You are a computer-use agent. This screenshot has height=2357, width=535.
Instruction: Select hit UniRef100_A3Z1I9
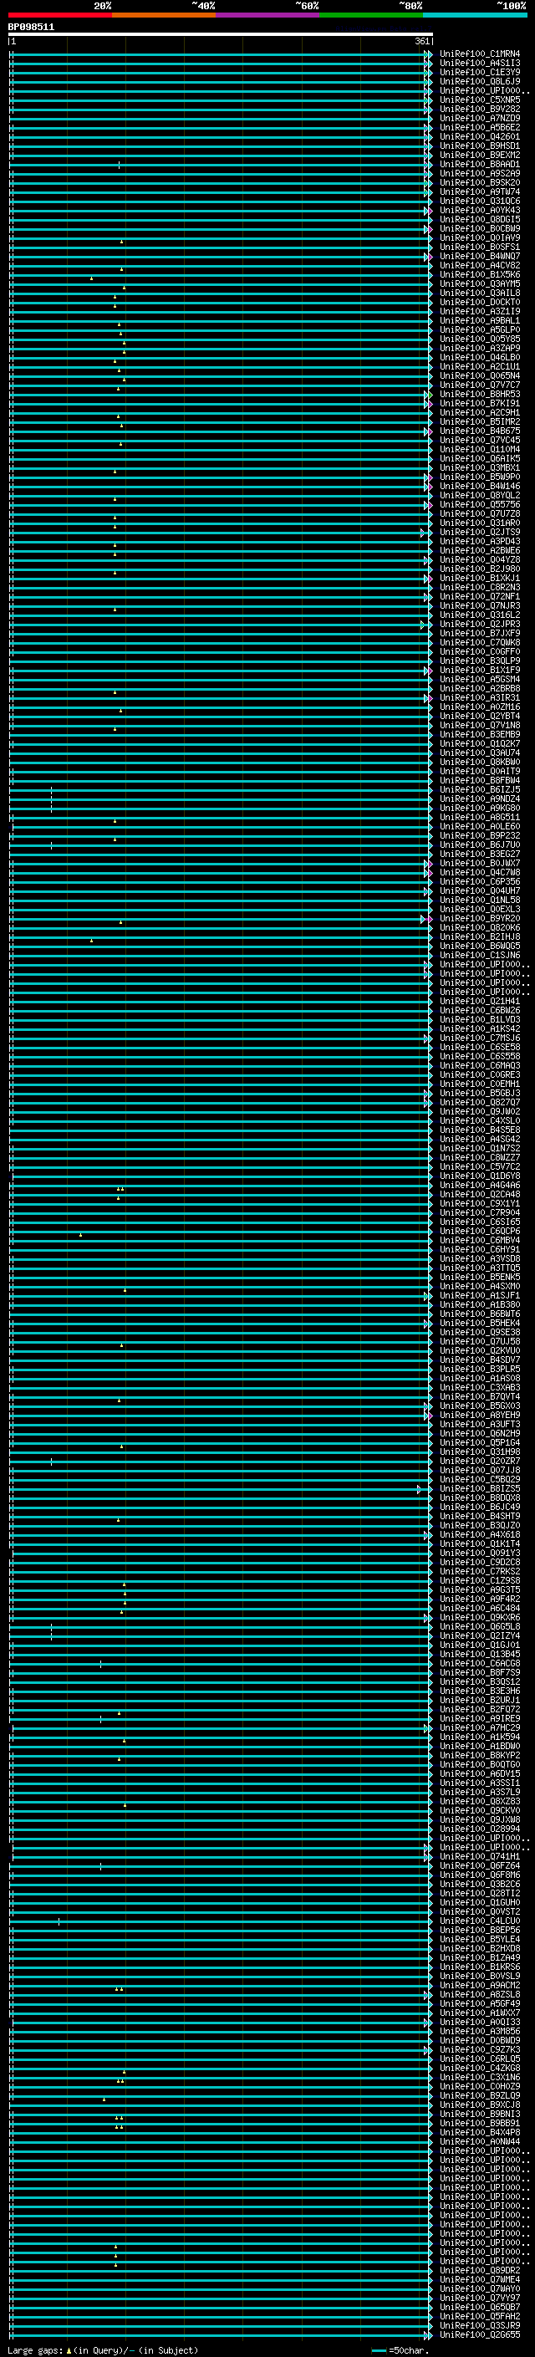[x=479, y=312]
